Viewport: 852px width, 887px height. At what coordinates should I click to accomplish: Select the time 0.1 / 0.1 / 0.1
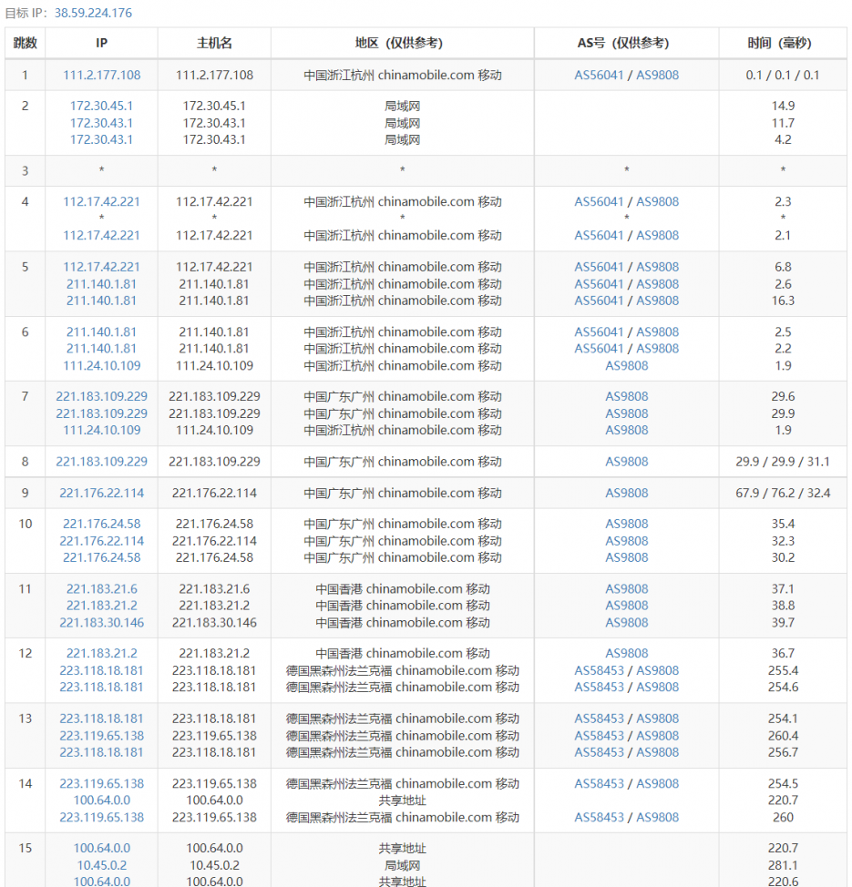pyautogui.click(x=783, y=76)
